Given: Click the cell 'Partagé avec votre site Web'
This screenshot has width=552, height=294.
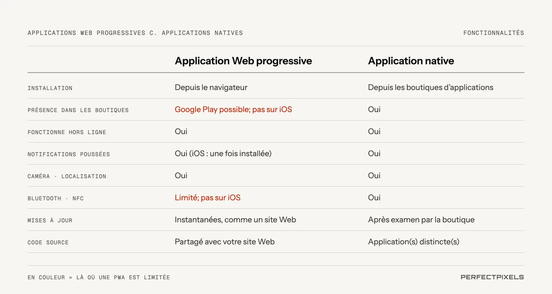Looking at the screenshot, I should (224, 242).
